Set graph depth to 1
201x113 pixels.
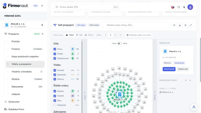pyautogui.click(x=106, y=35)
